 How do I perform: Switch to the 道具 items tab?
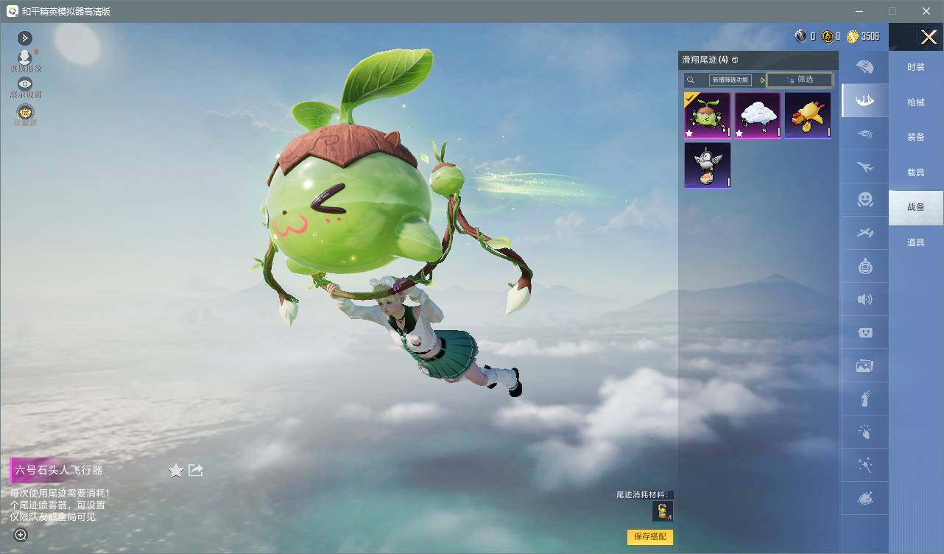(x=916, y=242)
